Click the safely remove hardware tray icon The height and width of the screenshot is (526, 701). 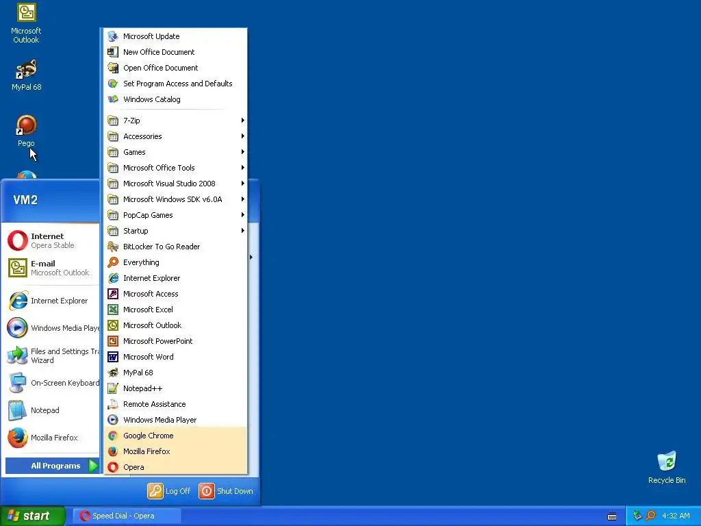[x=637, y=516]
